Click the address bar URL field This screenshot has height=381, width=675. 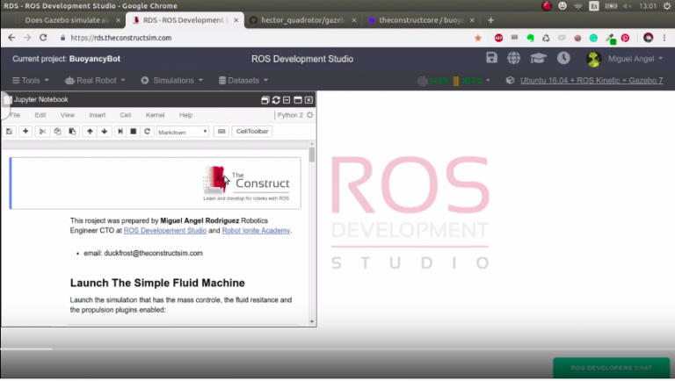click(x=263, y=38)
